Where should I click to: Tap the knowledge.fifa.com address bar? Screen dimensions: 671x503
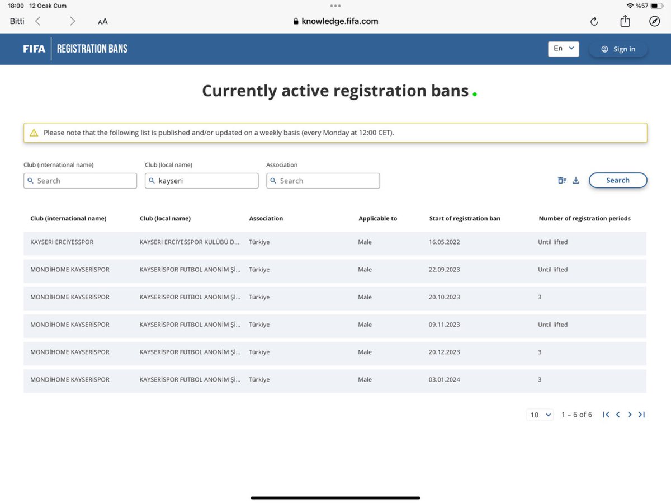coord(335,21)
